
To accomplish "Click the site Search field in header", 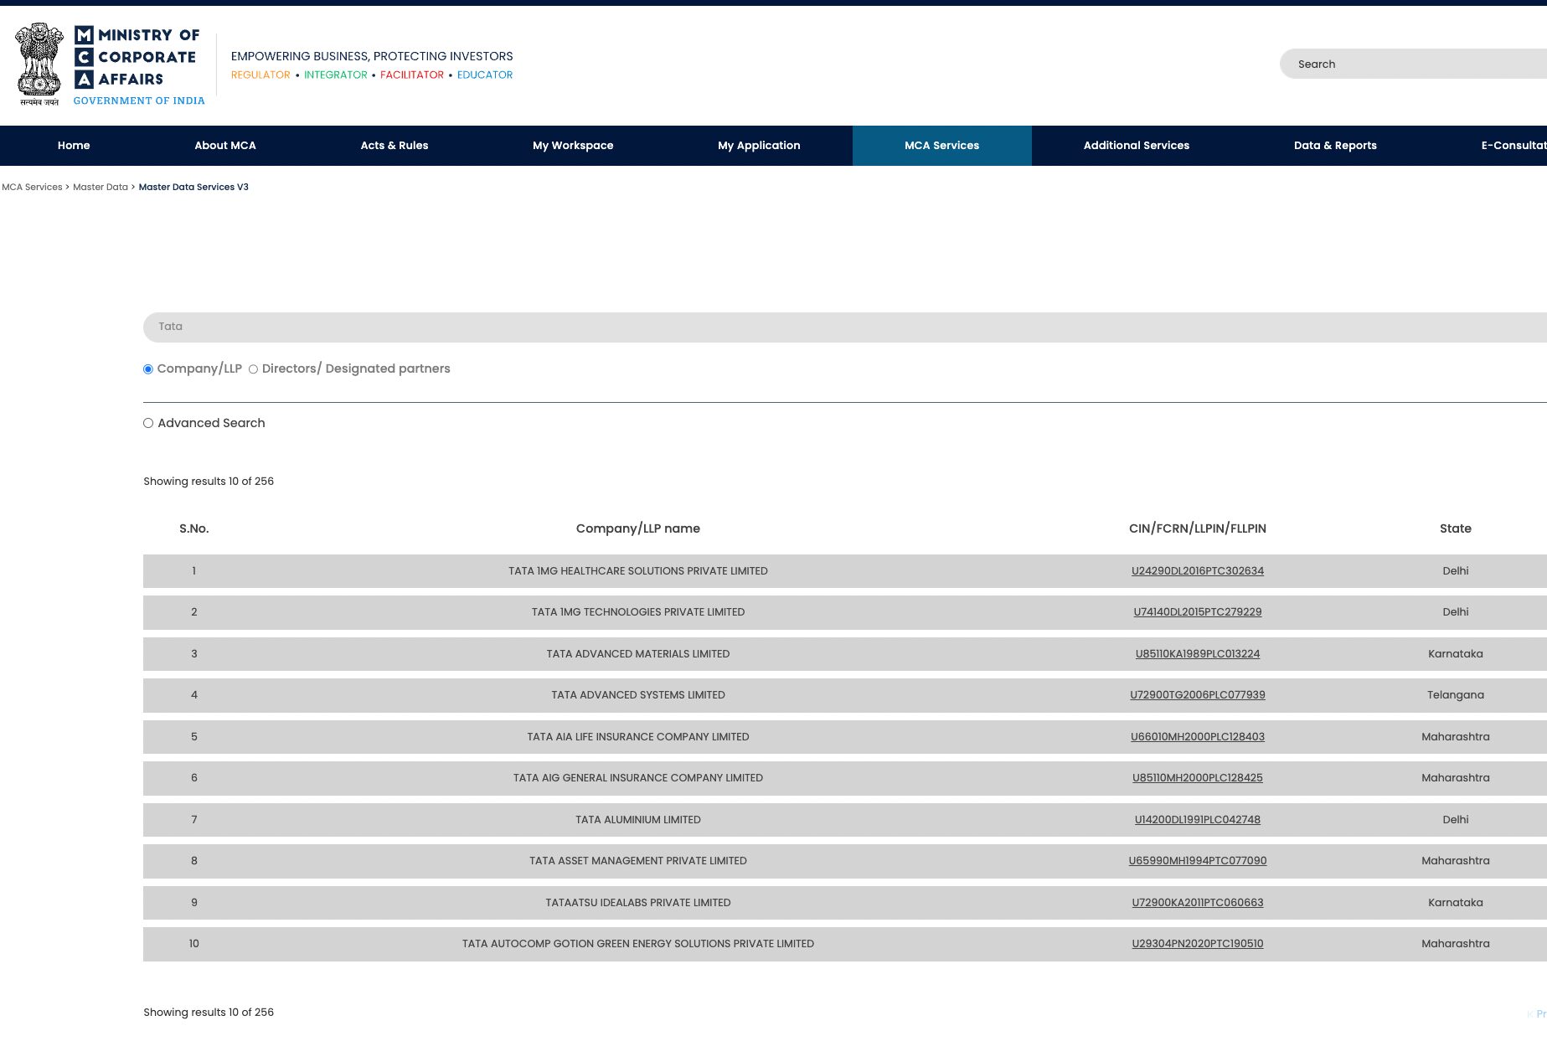I will pos(1414,64).
